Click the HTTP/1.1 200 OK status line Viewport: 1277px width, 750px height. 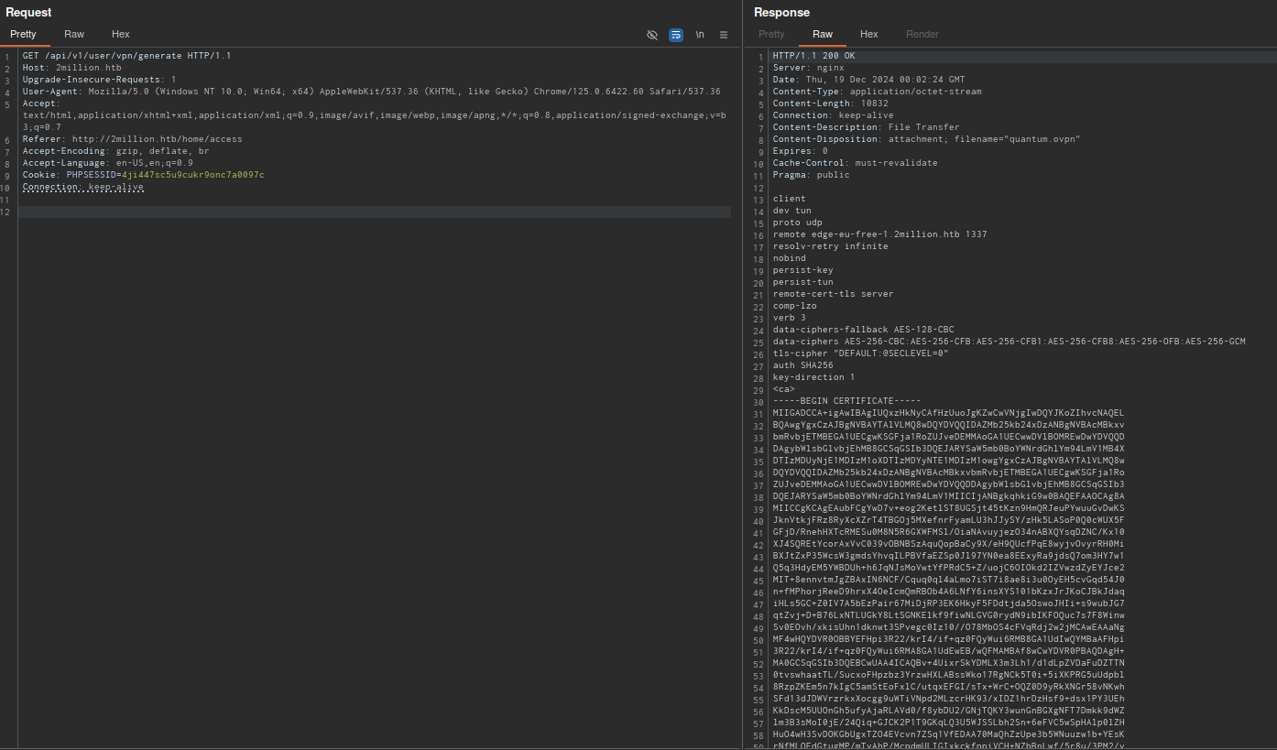click(x=813, y=56)
